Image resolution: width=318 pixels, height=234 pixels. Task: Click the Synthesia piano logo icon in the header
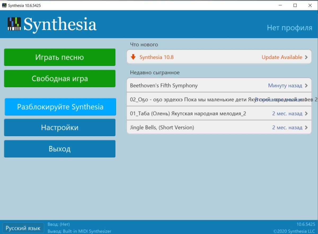point(14,24)
